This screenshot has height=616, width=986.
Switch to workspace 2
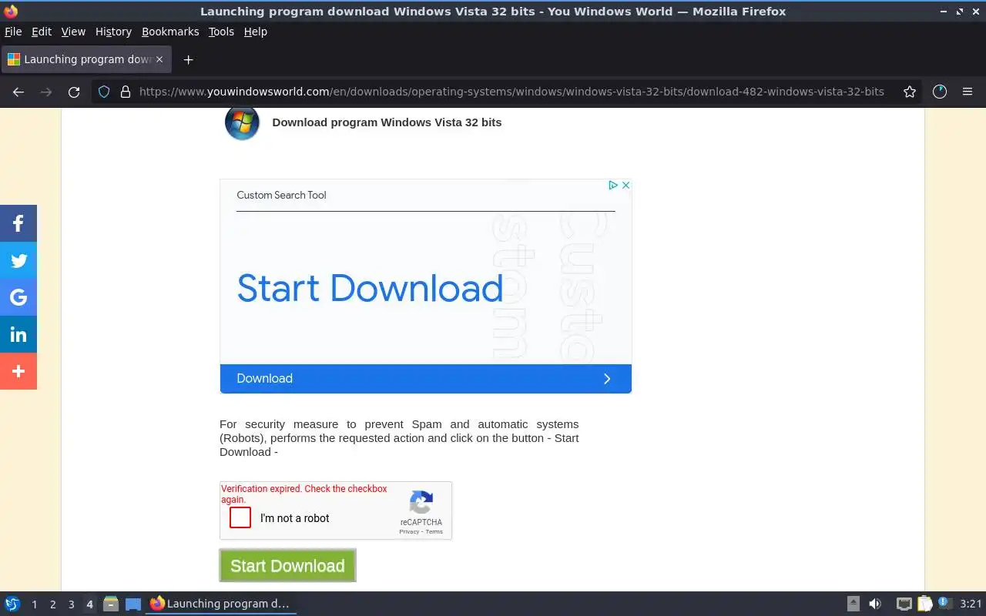coord(52,604)
